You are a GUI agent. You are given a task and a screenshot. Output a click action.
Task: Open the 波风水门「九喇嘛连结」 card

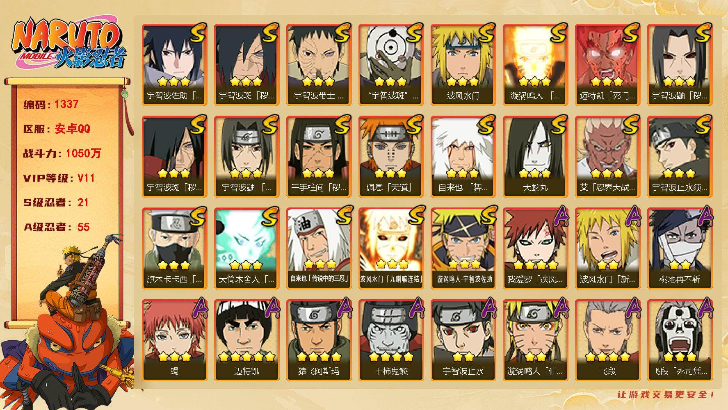[x=391, y=248]
